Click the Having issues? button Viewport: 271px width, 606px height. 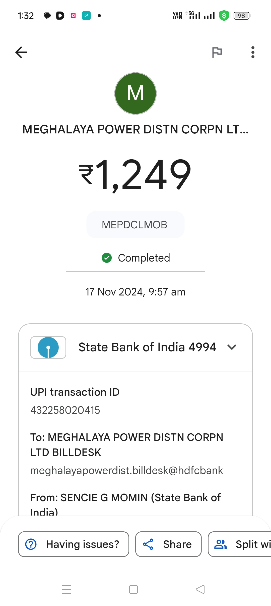point(74,544)
